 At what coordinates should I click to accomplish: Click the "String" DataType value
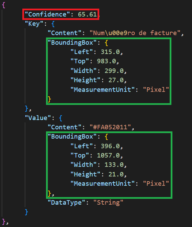pos(108,203)
